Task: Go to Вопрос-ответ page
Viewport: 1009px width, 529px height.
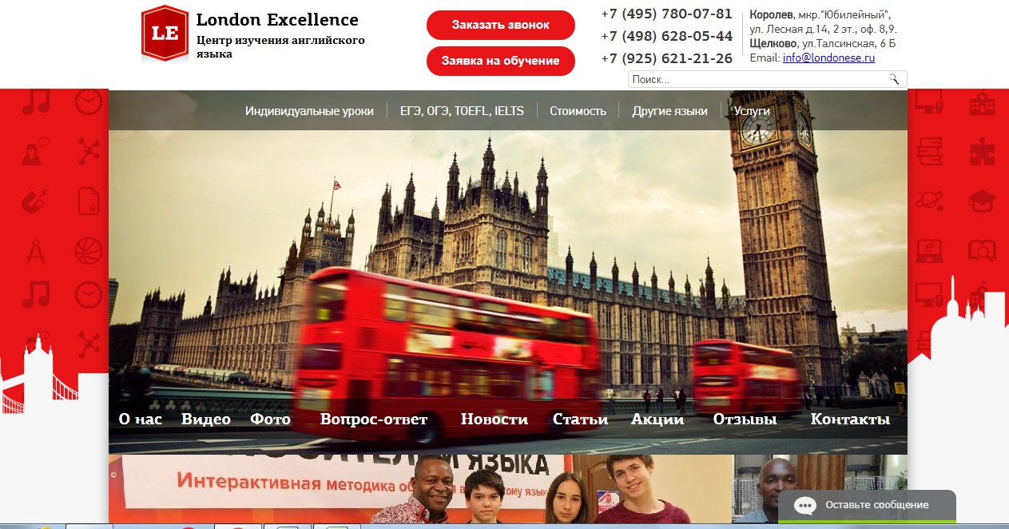Action: 374,420
